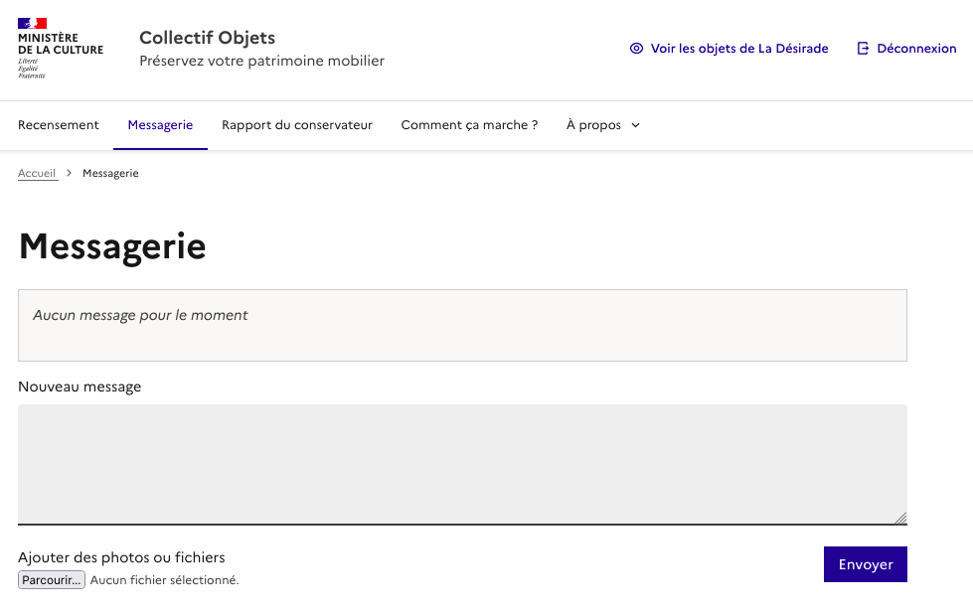Open Comment ça marche ? page
Image resolution: width=973 pixels, height=613 pixels.
tap(469, 125)
